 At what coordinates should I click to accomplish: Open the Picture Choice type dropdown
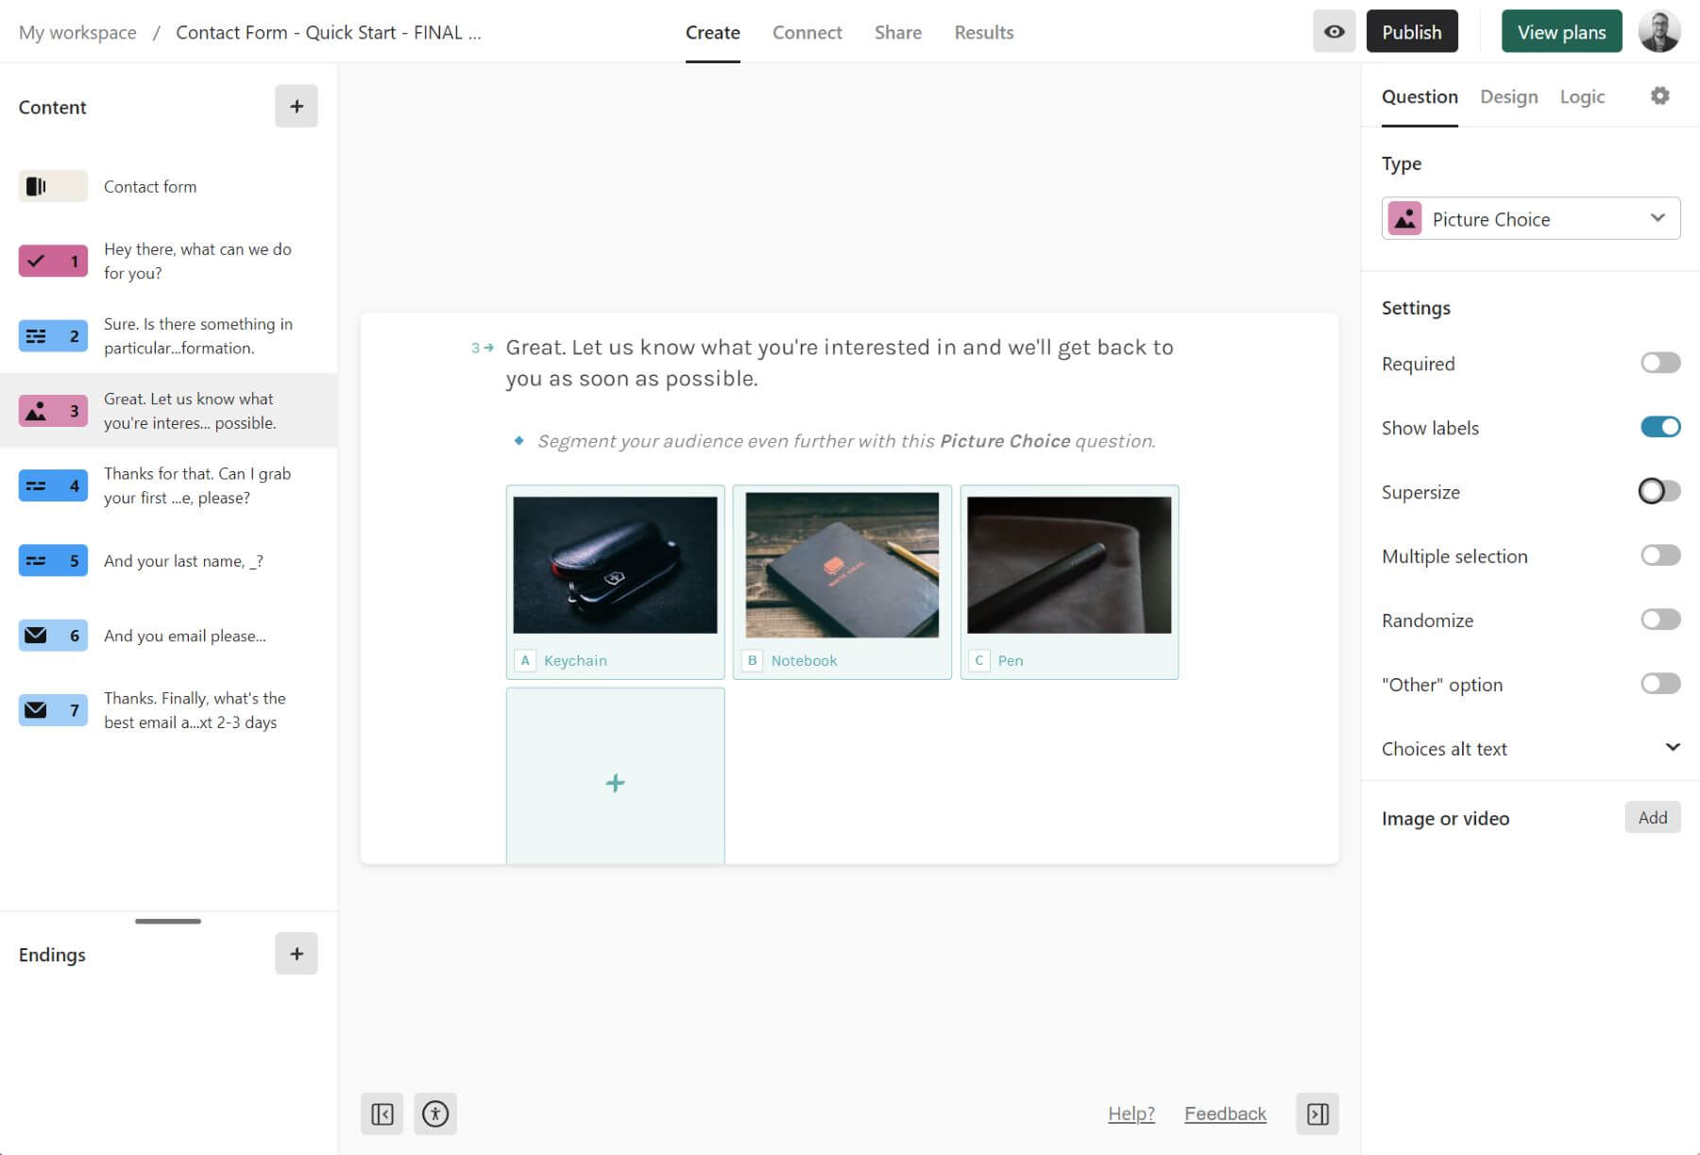coord(1530,218)
